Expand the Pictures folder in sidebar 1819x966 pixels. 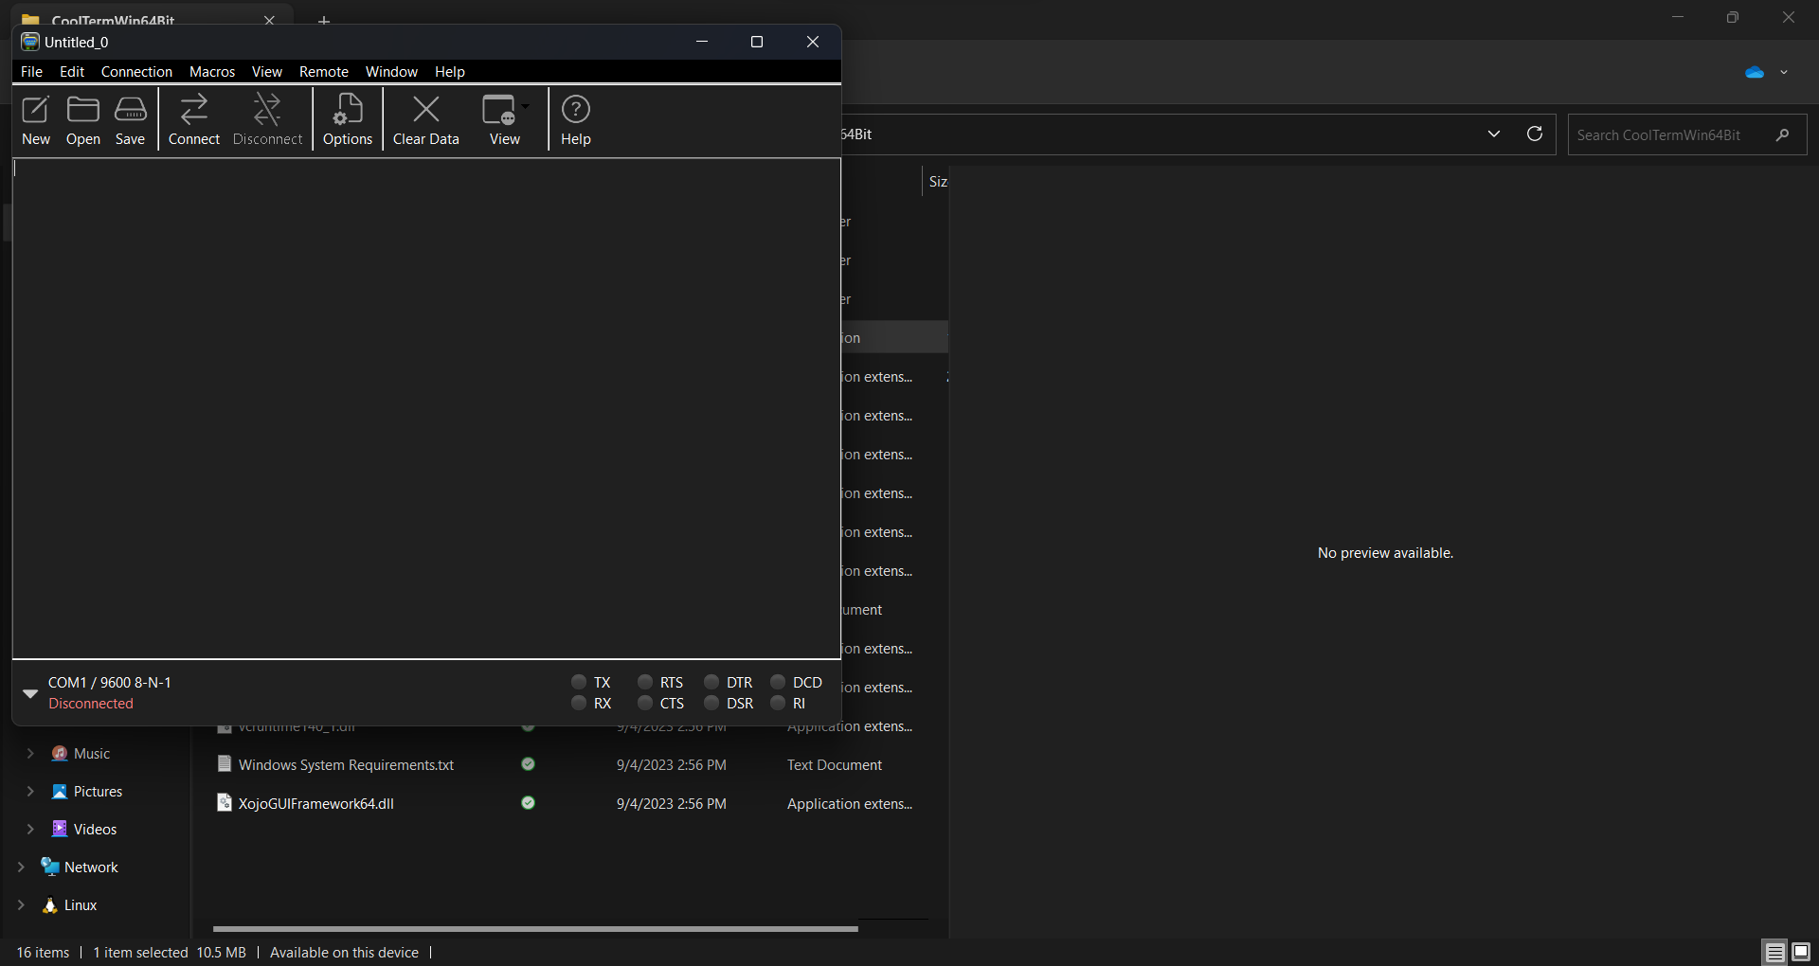(30, 791)
